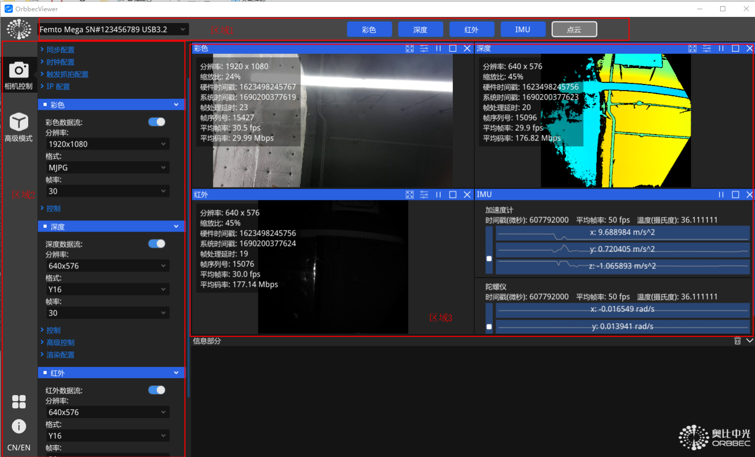Tick the 陀螺仪 checkbox beside the plots
Screen dimensions: 755x457
pyautogui.click(x=489, y=326)
